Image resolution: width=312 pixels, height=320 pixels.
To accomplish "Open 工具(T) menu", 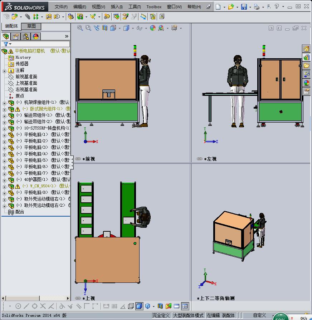I will click(135, 7).
